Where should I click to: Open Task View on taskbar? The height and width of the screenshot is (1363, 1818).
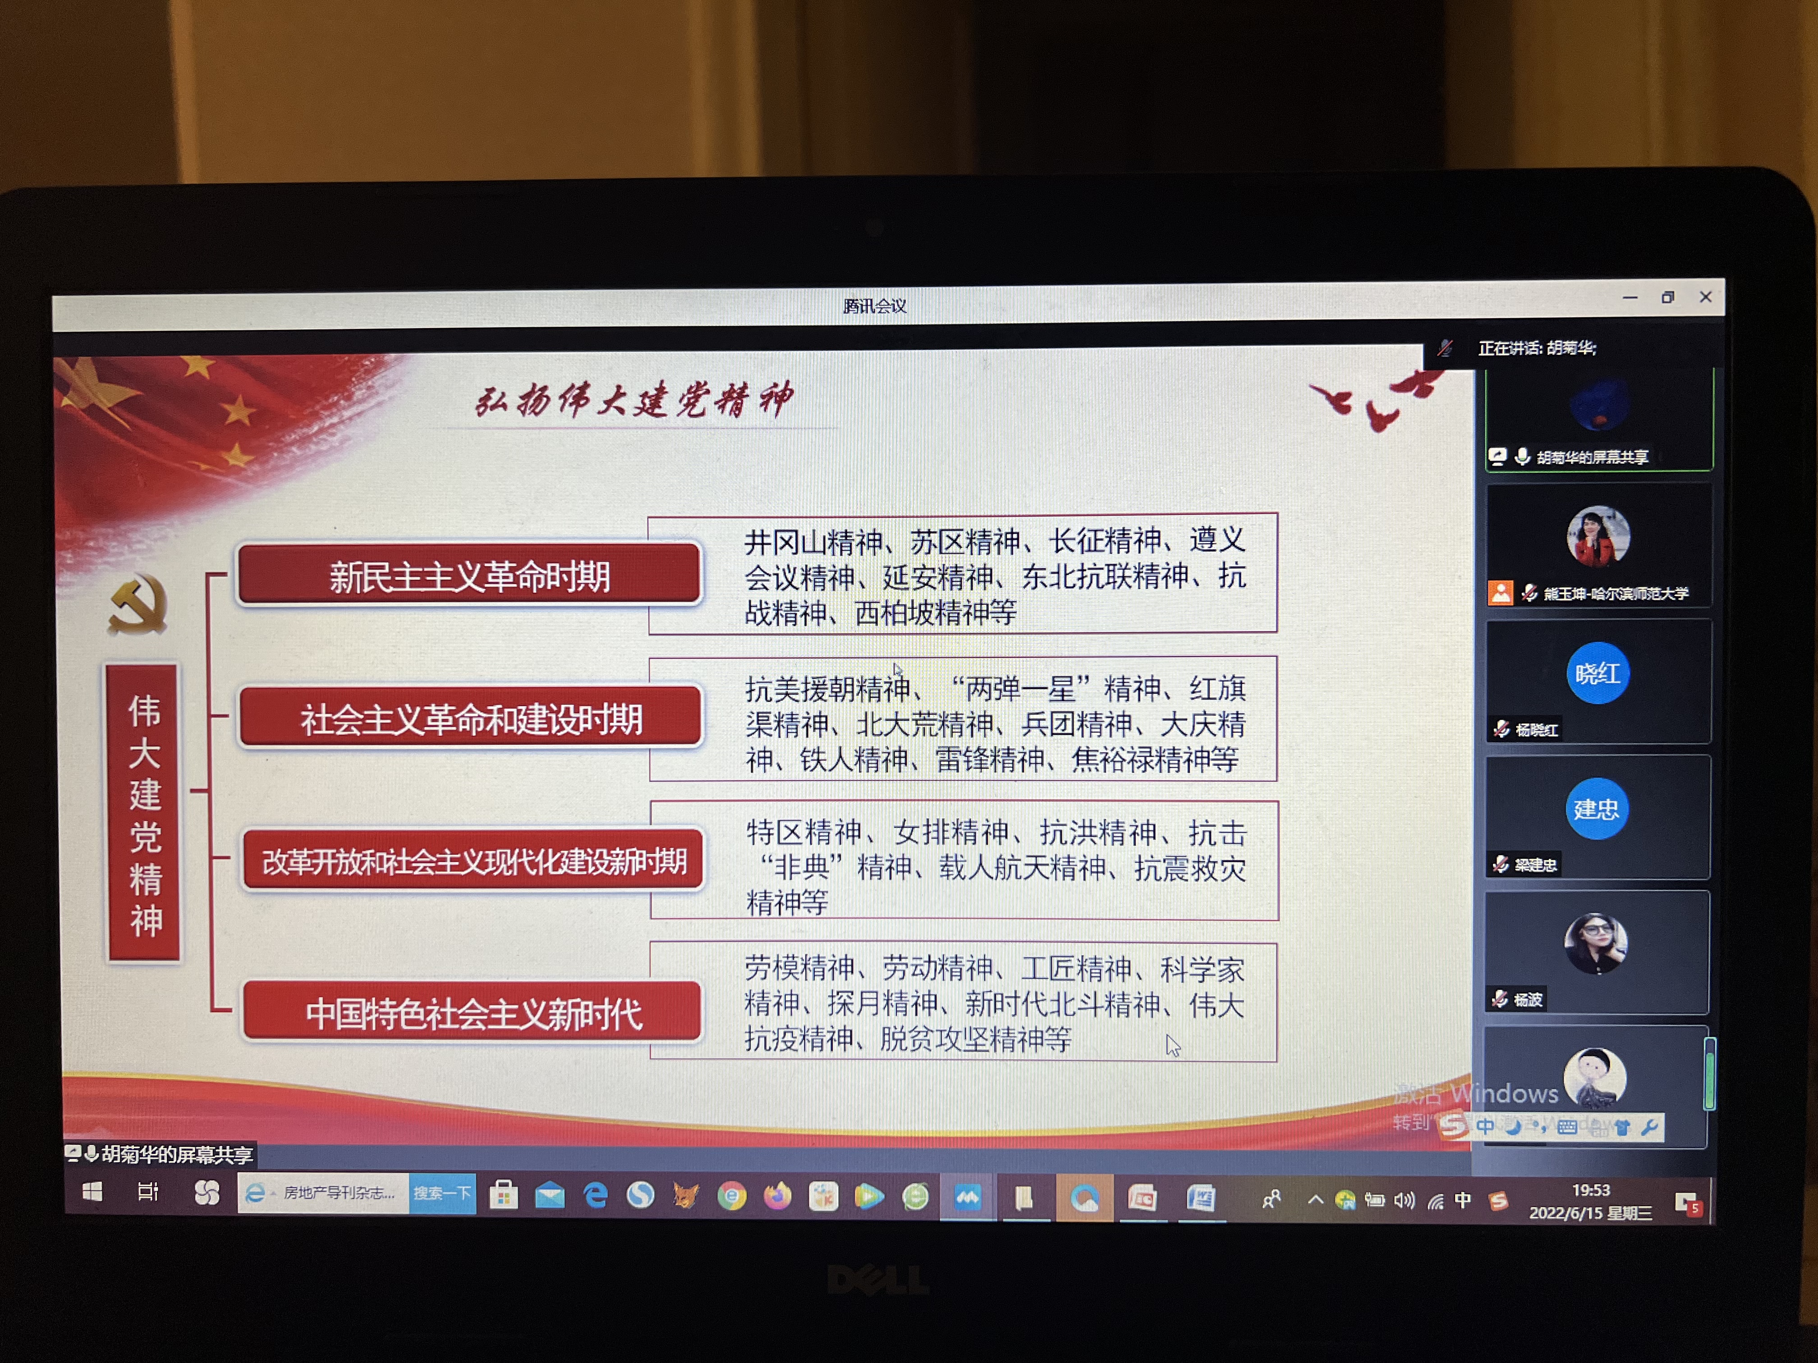click(148, 1191)
